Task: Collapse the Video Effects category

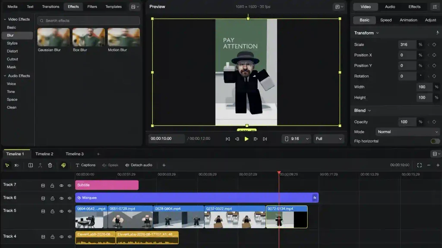Action: [x=5, y=19]
